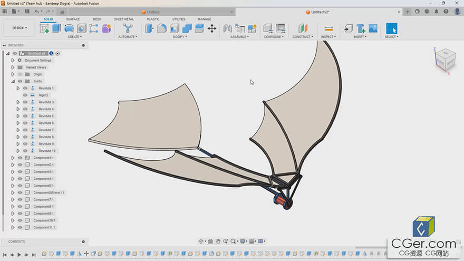
Task: Select the Joint tool in Assemble
Action: click(227, 28)
